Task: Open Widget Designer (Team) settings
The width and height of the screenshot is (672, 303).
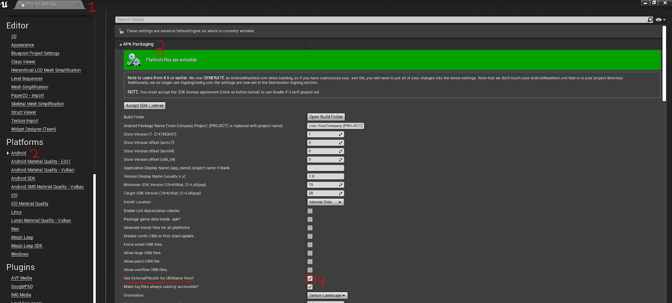Action: (34, 129)
